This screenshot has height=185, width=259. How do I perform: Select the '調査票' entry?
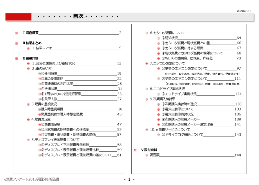[x=155, y=155]
